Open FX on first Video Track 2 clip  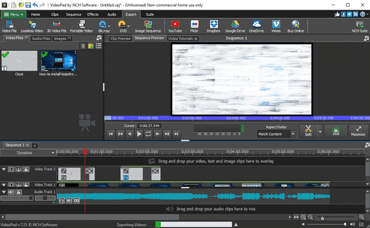(x=64, y=178)
